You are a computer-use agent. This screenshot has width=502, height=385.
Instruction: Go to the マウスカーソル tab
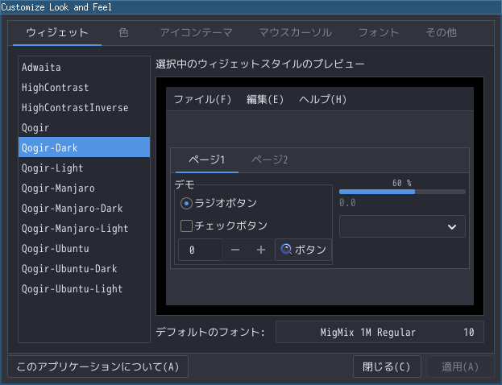[x=295, y=32]
